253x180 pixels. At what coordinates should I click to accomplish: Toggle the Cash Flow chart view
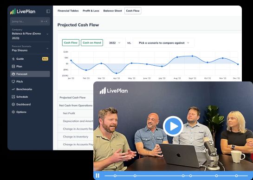71,43
